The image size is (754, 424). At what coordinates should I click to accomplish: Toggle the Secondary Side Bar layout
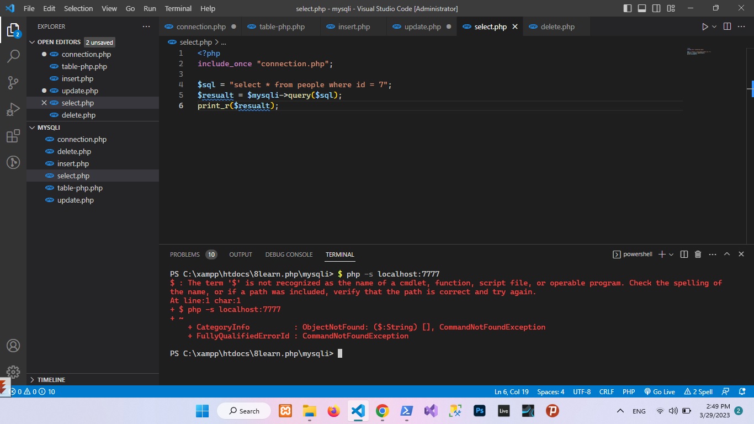[656, 8]
